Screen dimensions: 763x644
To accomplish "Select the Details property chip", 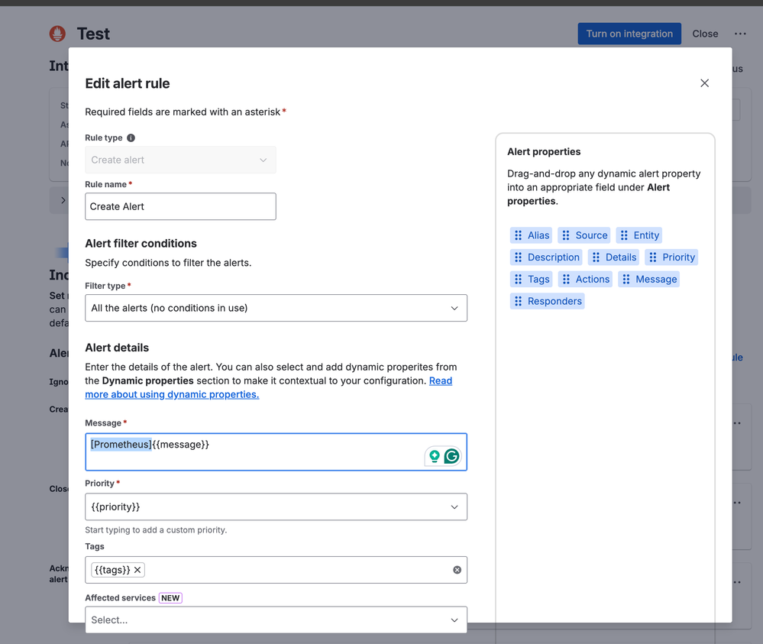I will coord(613,257).
